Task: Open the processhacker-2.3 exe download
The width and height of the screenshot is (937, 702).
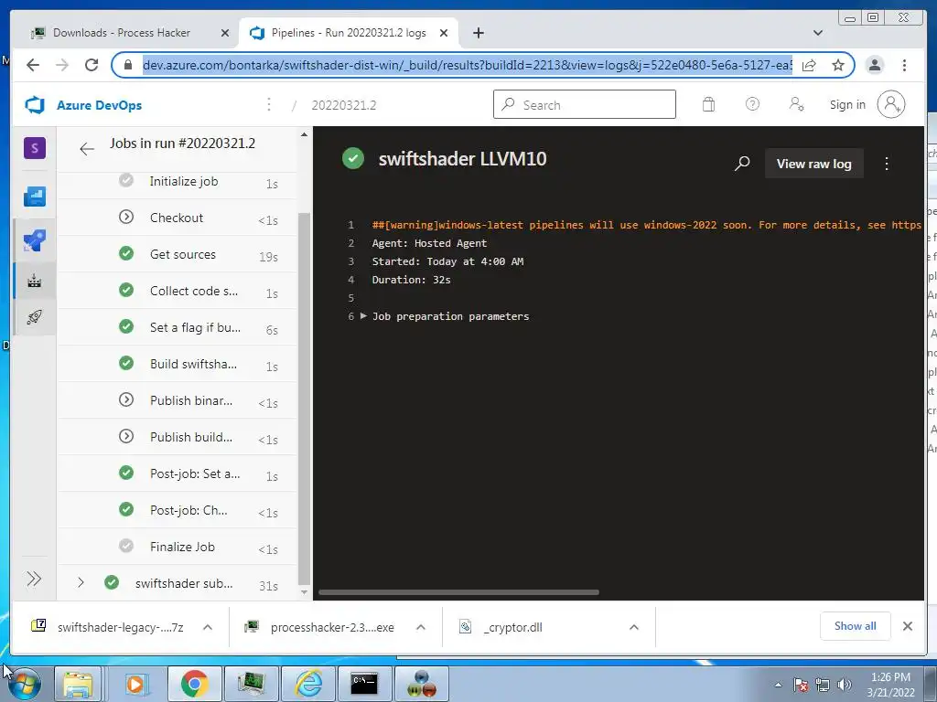Action: click(319, 627)
